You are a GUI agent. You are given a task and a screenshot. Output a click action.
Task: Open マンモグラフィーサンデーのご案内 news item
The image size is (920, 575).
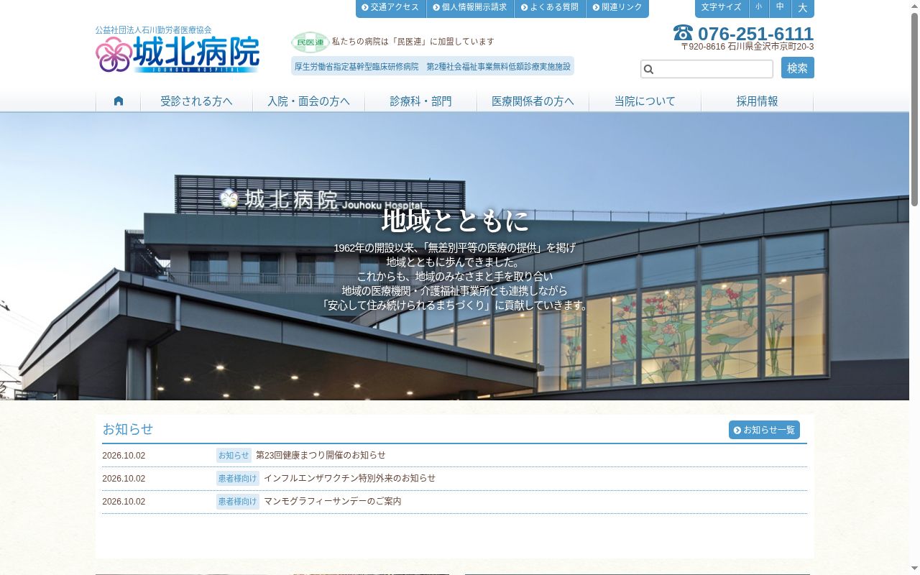coord(333,501)
